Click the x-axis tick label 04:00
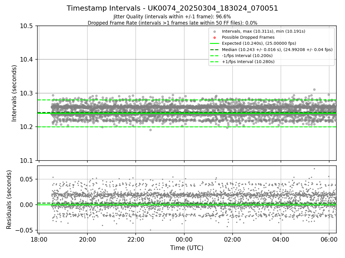The width and height of the screenshot is (345, 258). tap(281, 239)
